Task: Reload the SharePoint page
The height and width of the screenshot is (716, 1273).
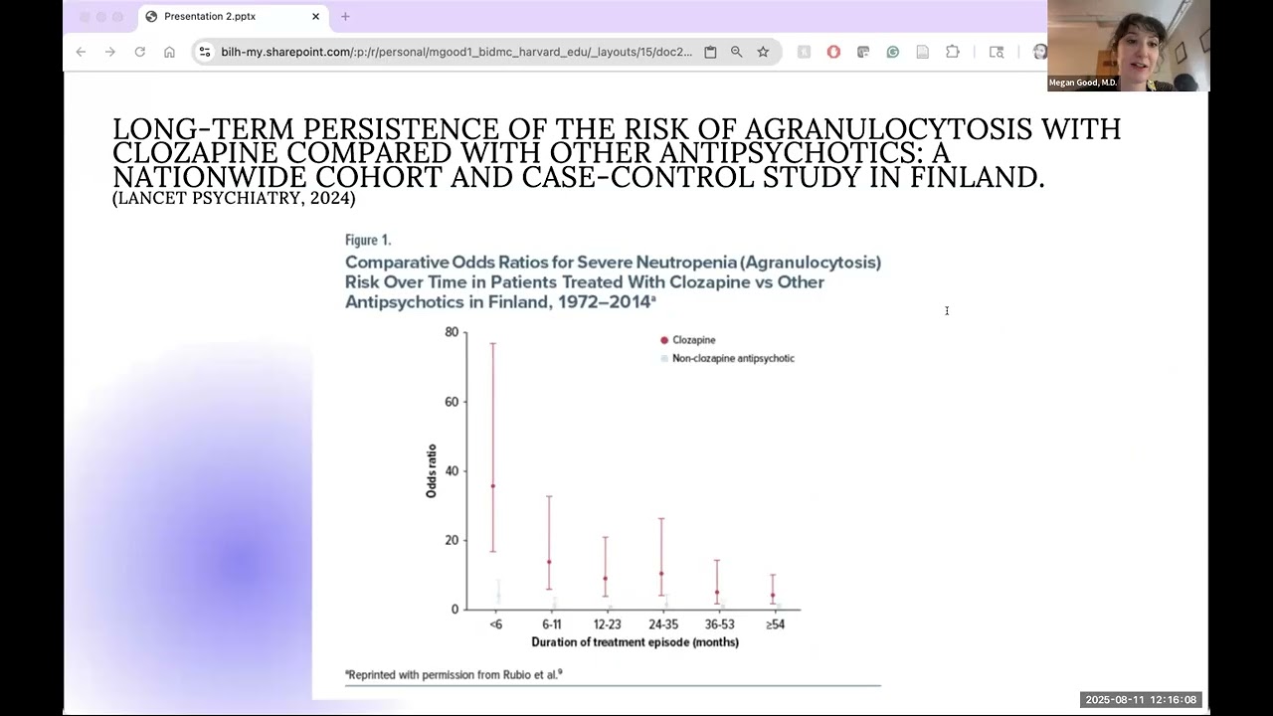Action: 140,52
